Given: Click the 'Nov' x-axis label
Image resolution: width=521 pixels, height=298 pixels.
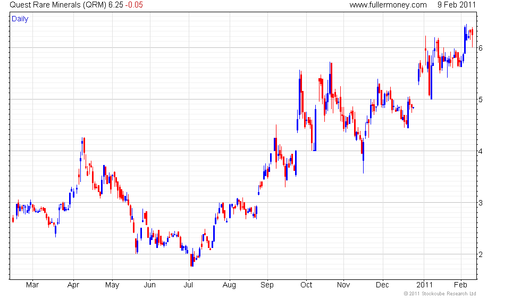Looking at the screenshot, I should point(343,285).
